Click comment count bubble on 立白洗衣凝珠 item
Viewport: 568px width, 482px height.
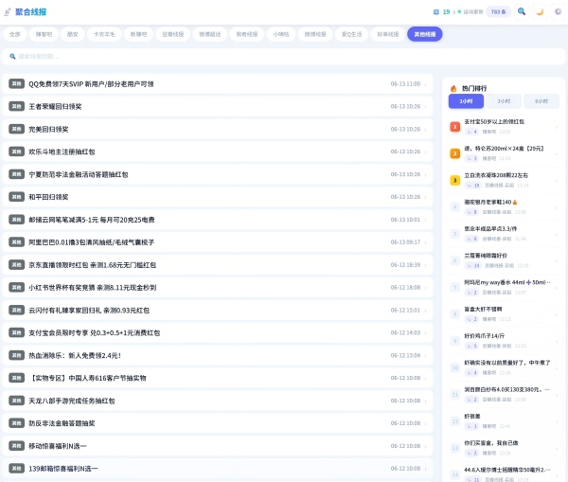point(473,186)
